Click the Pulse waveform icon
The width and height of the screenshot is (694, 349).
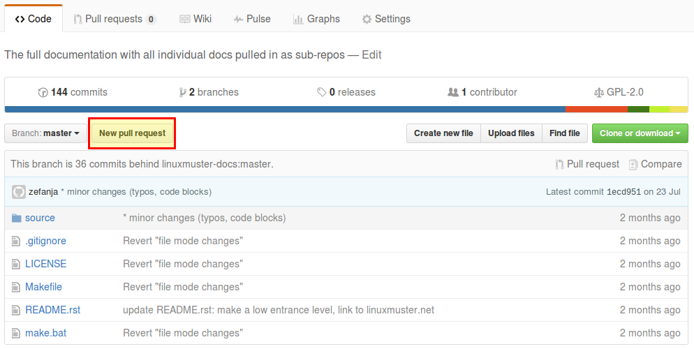point(238,19)
